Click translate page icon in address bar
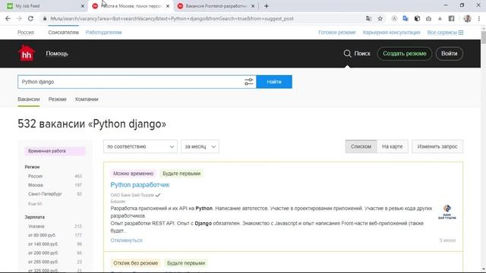486x273 pixels. coord(368,18)
